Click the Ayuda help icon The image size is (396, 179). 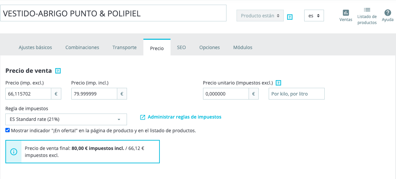coord(388,13)
